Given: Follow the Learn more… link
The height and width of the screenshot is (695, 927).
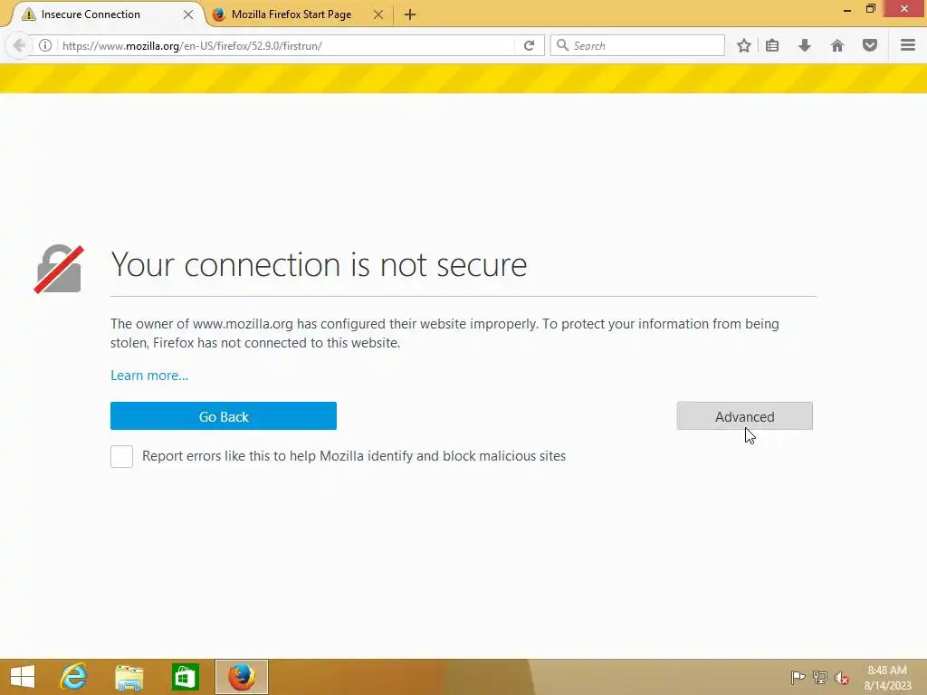Looking at the screenshot, I should 149,376.
